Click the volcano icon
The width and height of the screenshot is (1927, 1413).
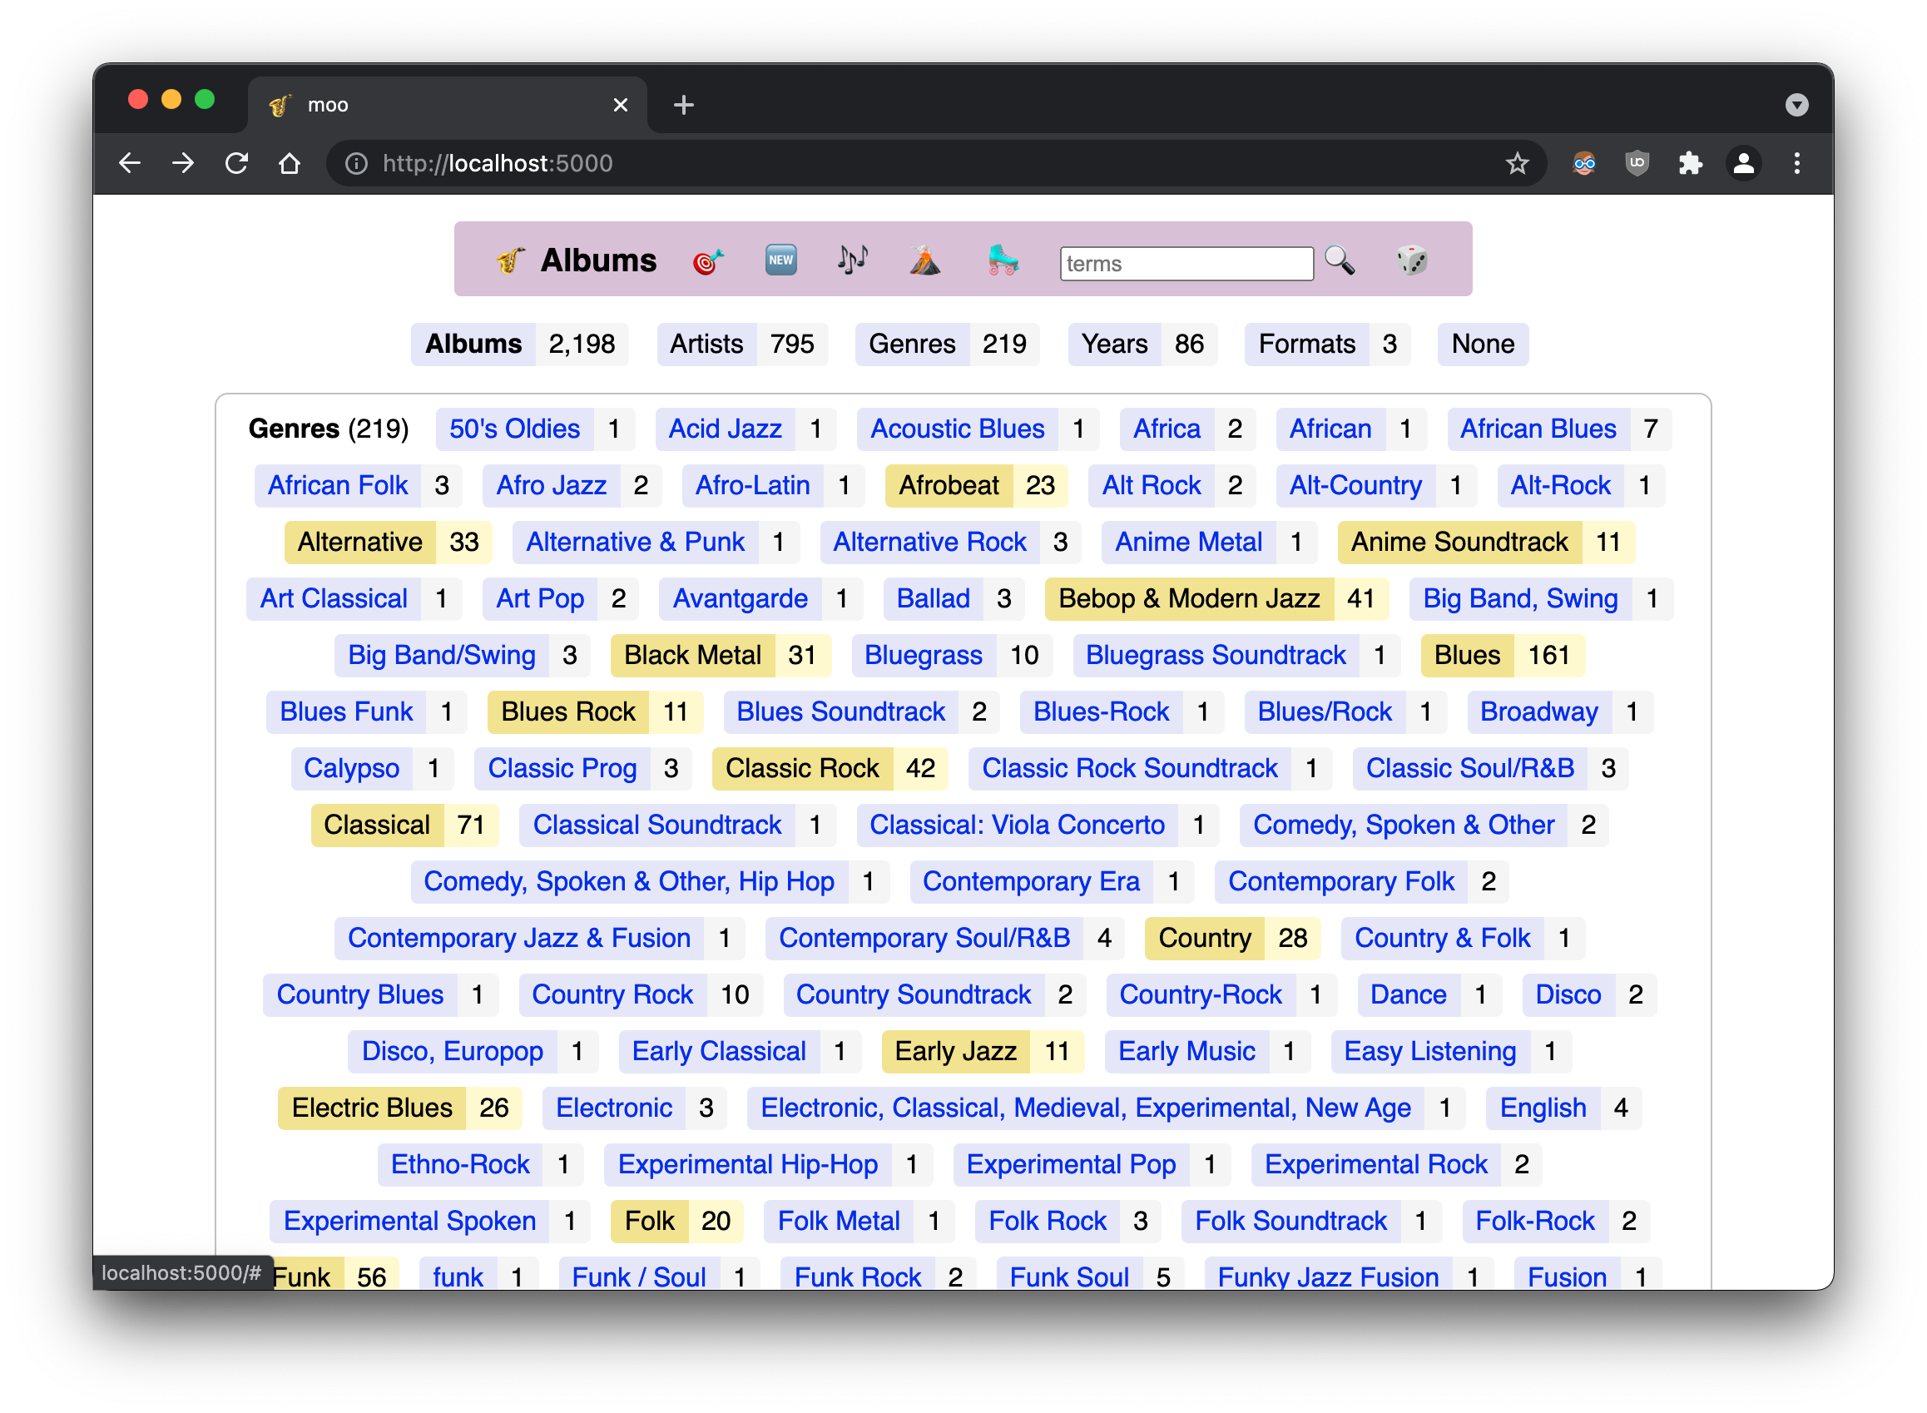tap(924, 260)
